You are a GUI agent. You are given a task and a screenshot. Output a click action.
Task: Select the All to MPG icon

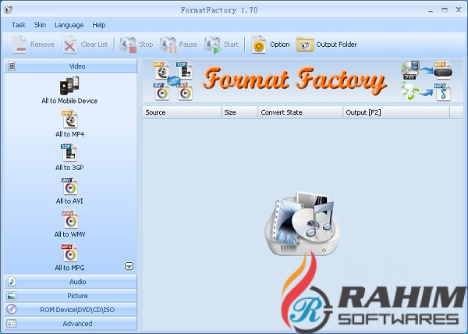pyautogui.click(x=69, y=253)
